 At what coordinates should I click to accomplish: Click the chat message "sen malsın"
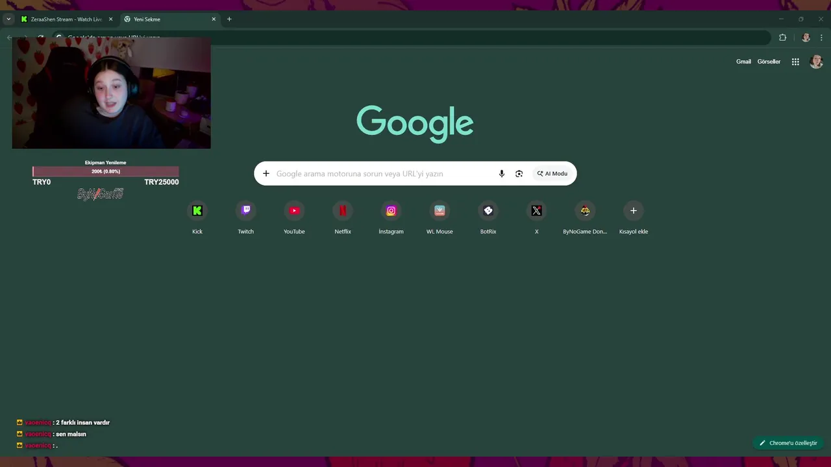pos(71,435)
